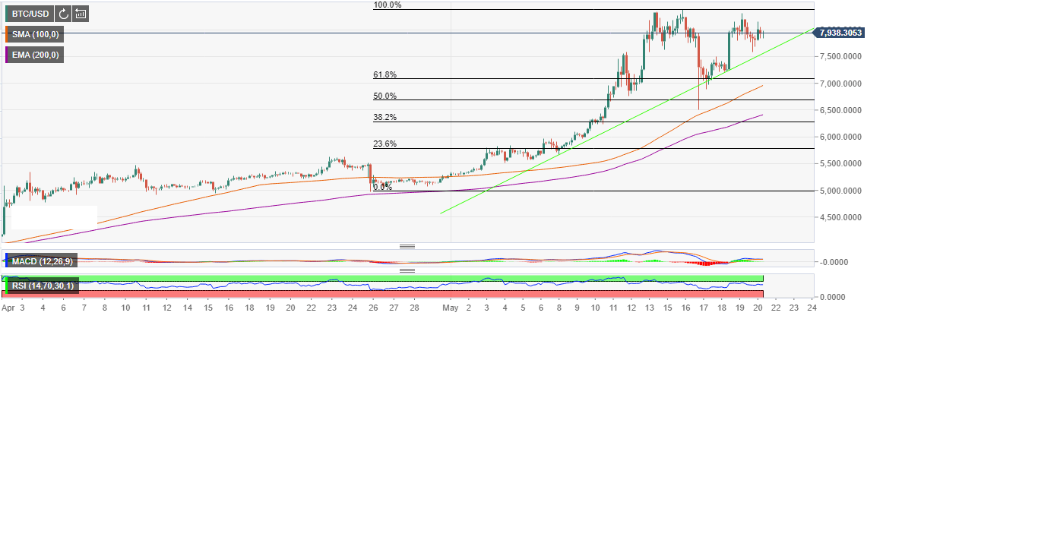Click the 50.0% Fibonacci level label

pyautogui.click(x=385, y=96)
